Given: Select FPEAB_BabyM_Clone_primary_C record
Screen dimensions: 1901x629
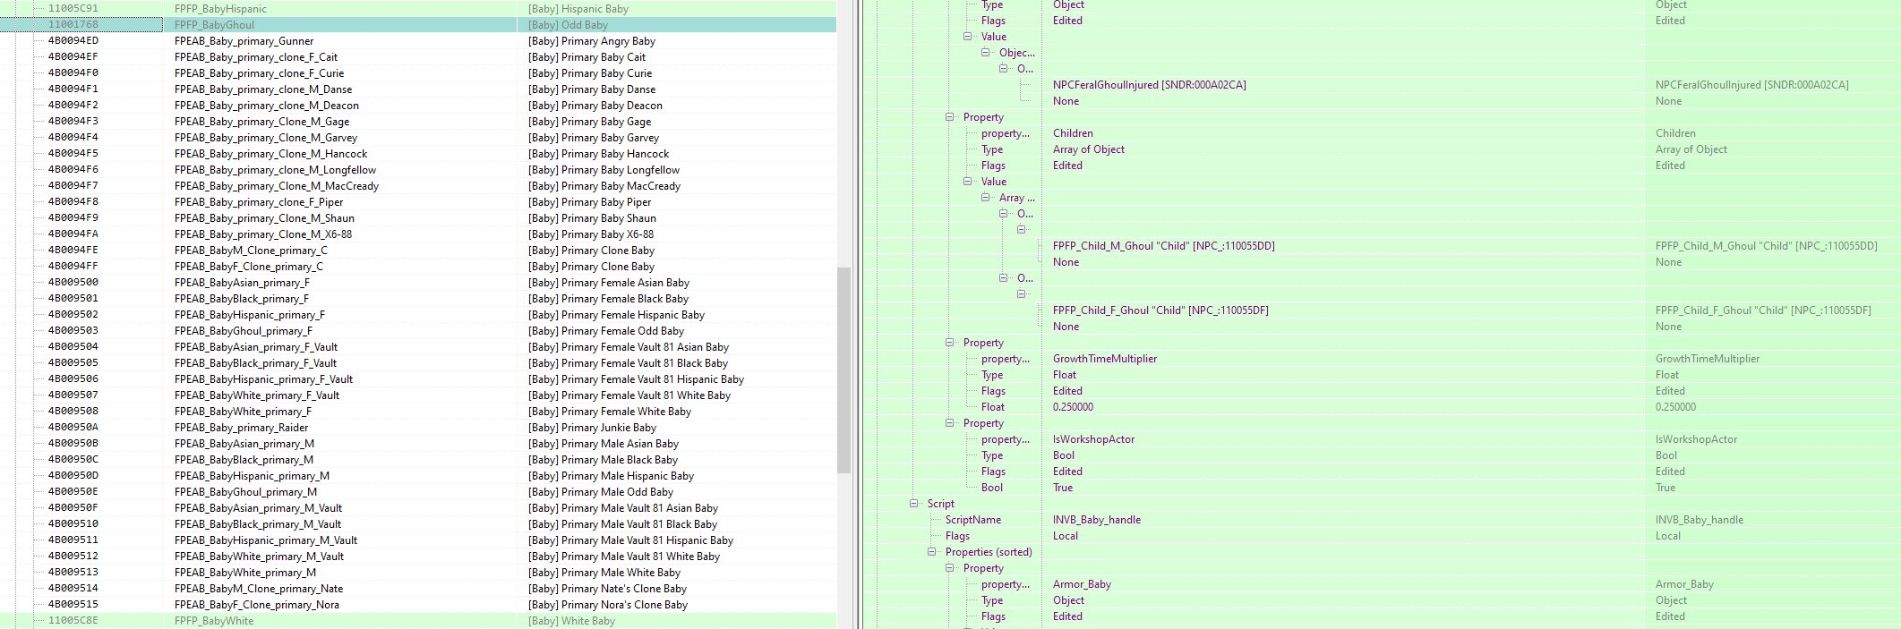Looking at the screenshot, I should [418, 251].
